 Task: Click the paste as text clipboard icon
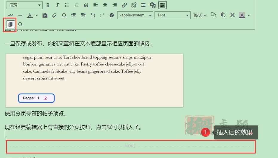(x=45, y=15)
